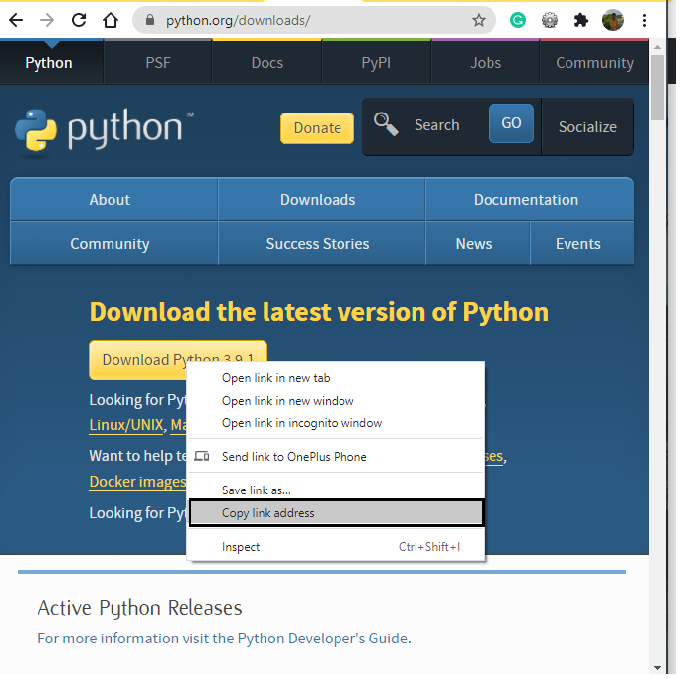Open the Extensions puzzle piece menu
Viewport: 681px width, 679px height.
tap(581, 20)
